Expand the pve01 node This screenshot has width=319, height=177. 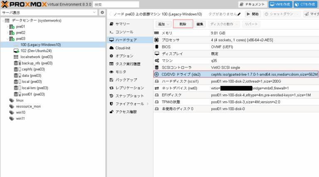[x=7, y=27]
